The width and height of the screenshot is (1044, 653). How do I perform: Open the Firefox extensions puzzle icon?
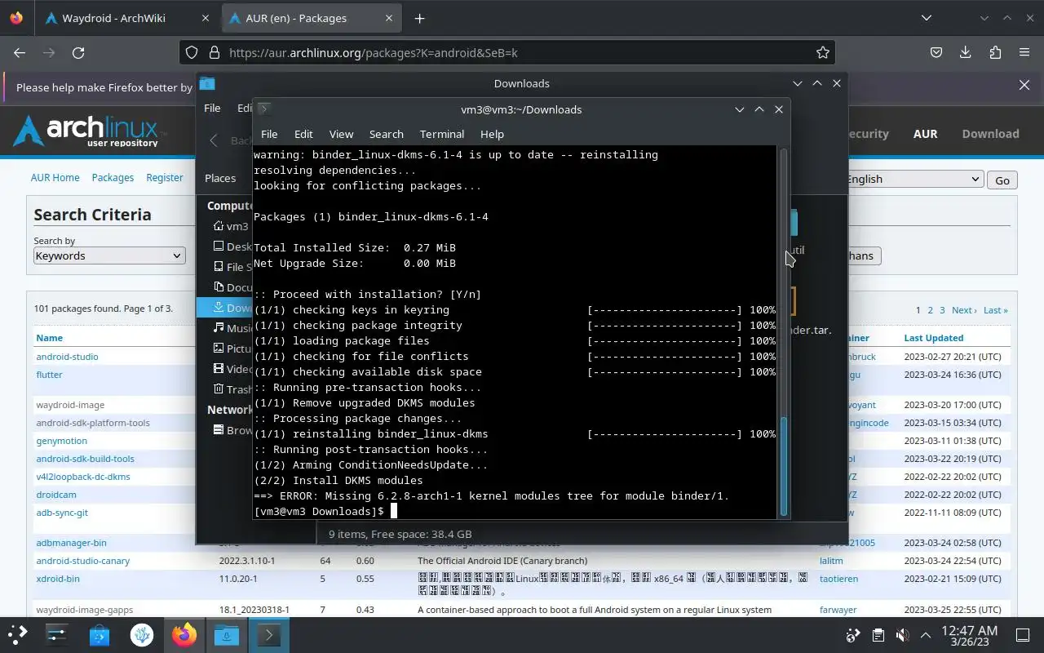995,52
